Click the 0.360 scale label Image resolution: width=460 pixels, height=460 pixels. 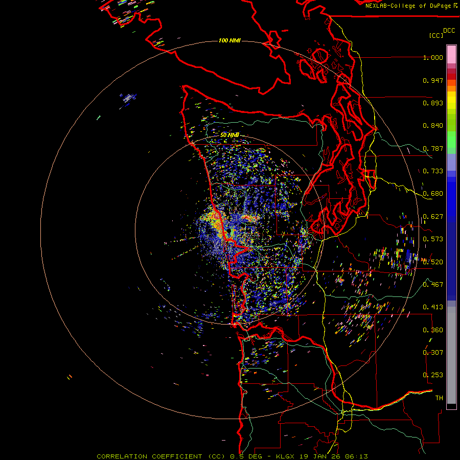point(433,330)
